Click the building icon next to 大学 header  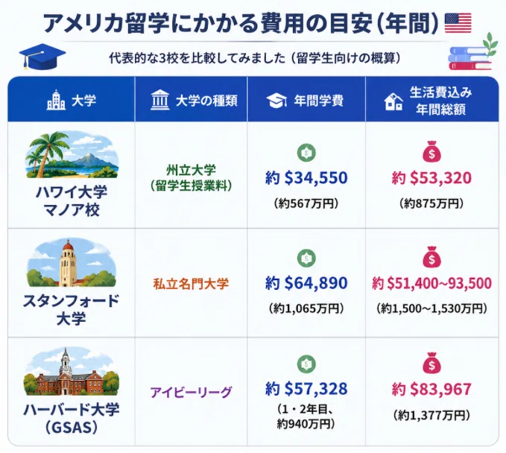click(56, 100)
